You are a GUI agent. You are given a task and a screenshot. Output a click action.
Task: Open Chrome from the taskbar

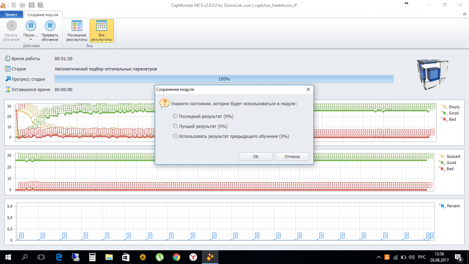pos(176,257)
